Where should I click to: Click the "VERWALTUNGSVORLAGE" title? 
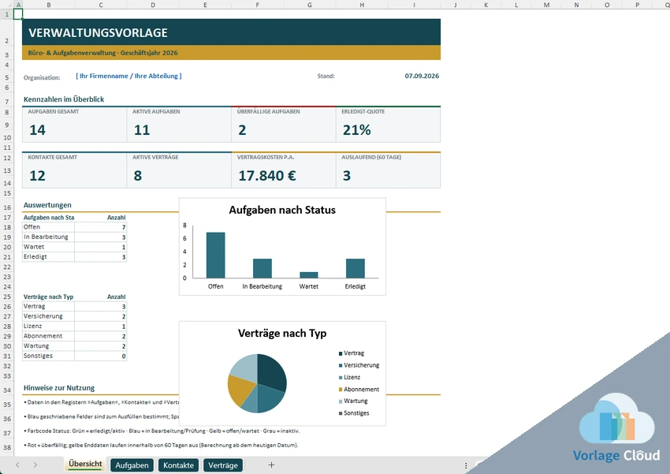(99, 33)
